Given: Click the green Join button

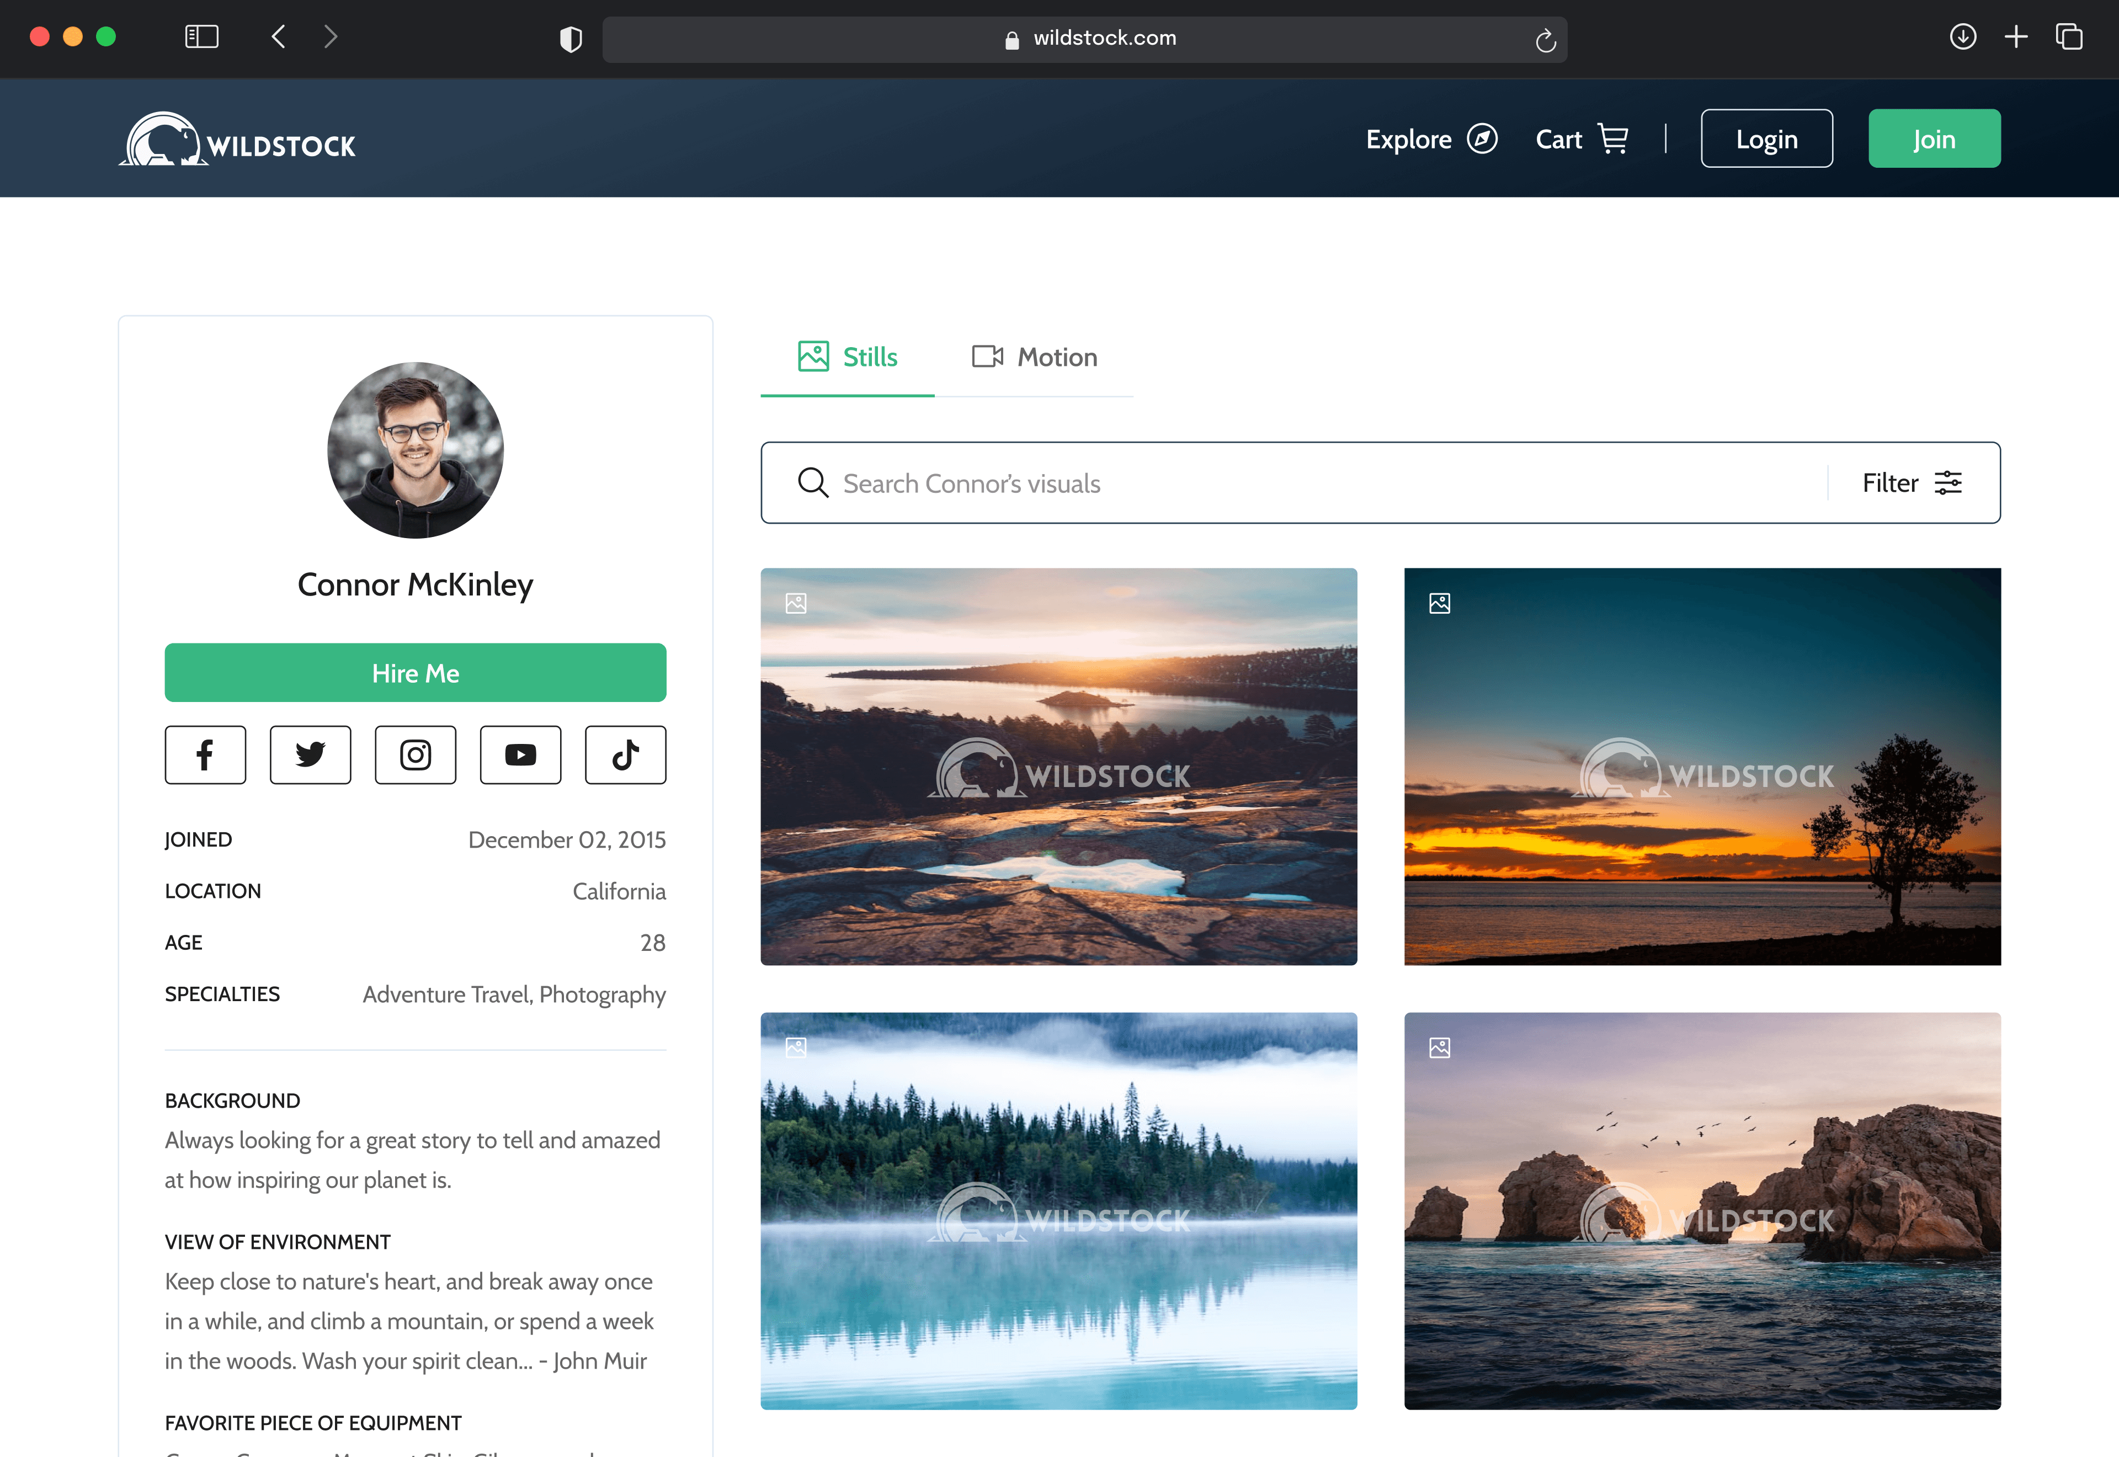Looking at the screenshot, I should (x=1934, y=139).
